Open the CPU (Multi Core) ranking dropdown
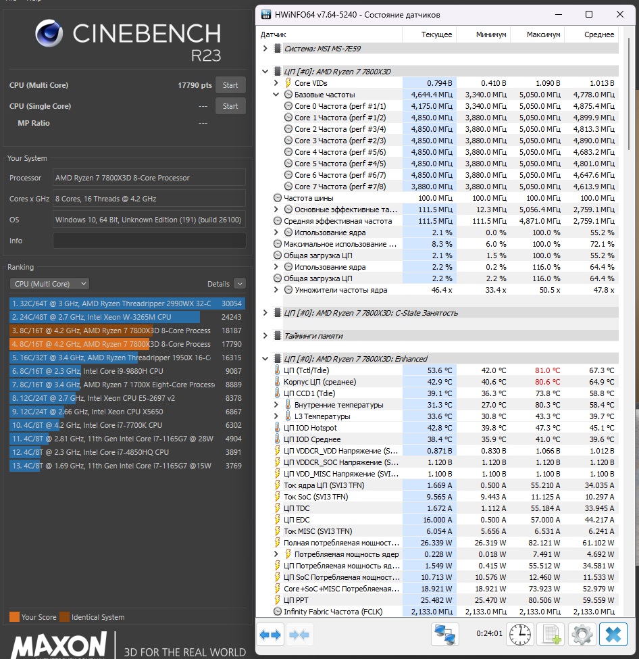Image resolution: width=639 pixels, height=659 pixels. pos(49,284)
